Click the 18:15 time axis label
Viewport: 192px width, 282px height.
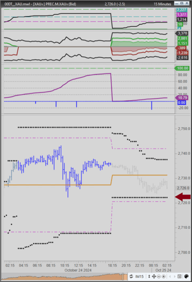(112, 265)
